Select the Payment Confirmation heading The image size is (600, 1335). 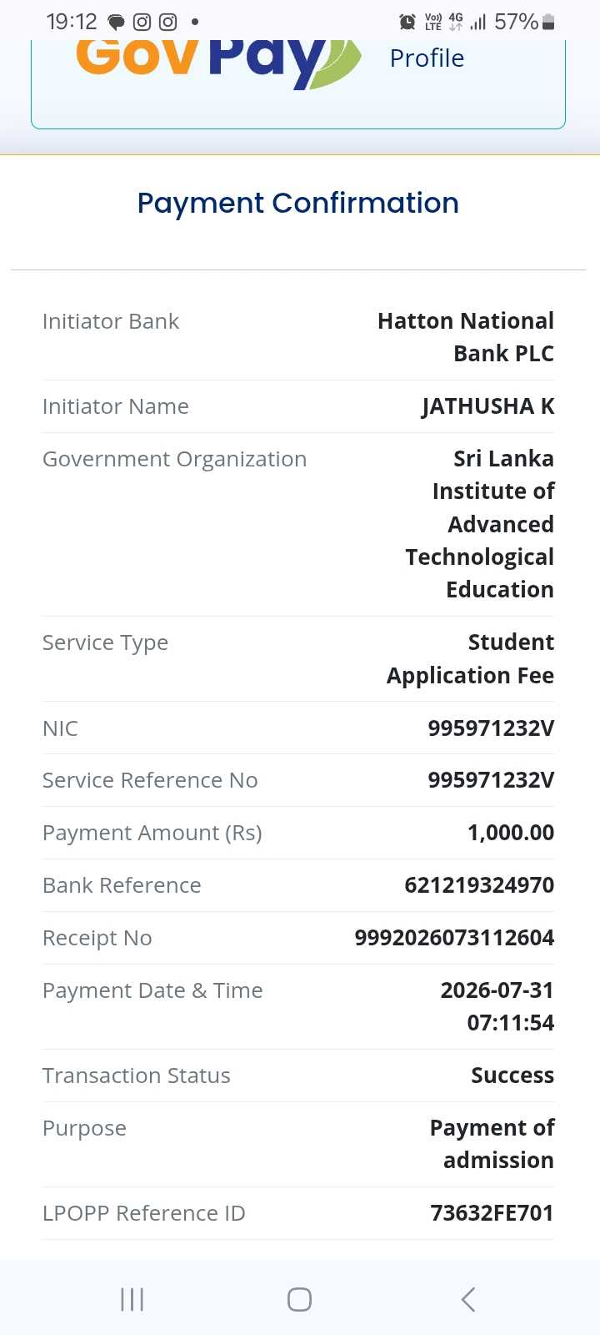click(298, 203)
